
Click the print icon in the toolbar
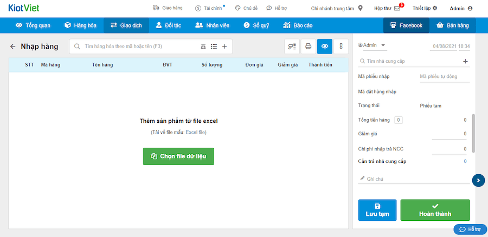coord(309,47)
